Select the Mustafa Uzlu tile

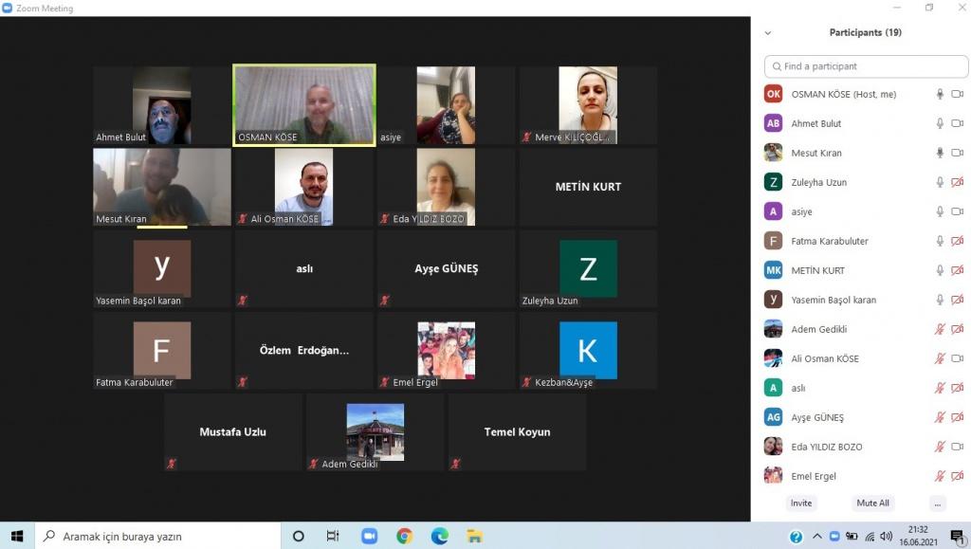pyautogui.click(x=233, y=432)
